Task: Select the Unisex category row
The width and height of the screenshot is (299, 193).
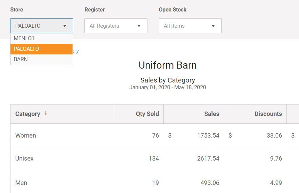Action: pyautogui.click(x=155, y=159)
